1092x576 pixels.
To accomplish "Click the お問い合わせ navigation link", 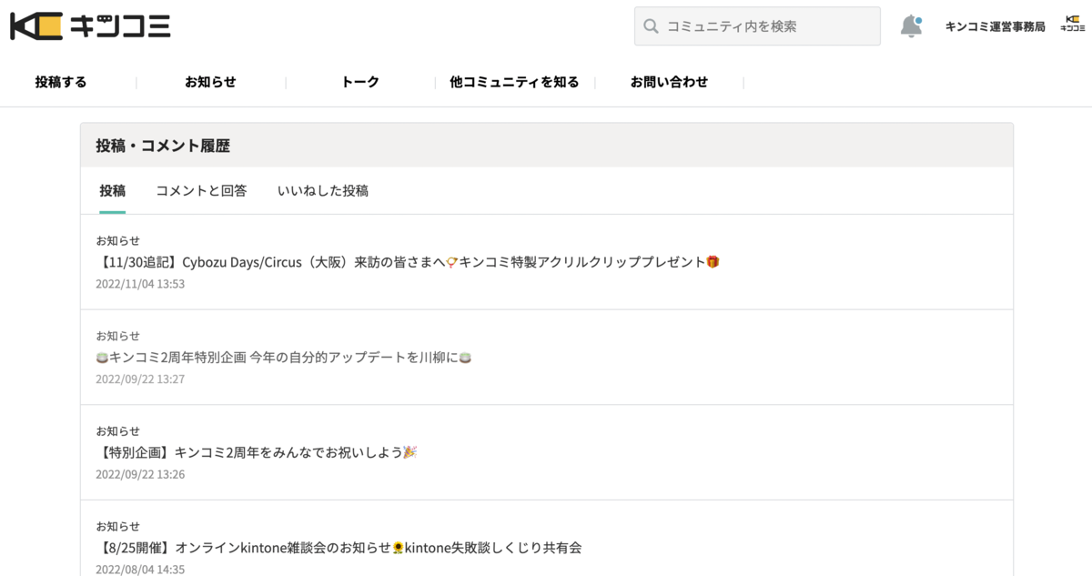I will tap(671, 81).
